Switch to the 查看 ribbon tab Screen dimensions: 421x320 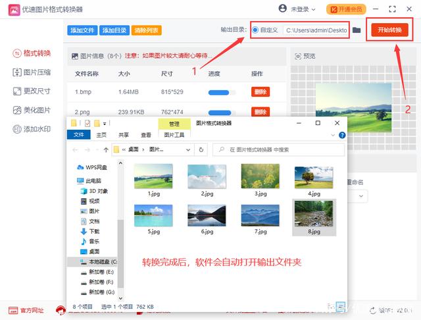pos(146,135)
